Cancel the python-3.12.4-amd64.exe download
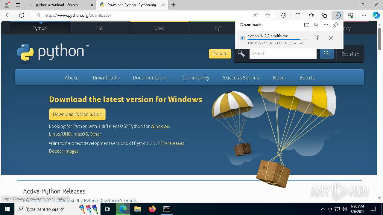 point(331,38)
